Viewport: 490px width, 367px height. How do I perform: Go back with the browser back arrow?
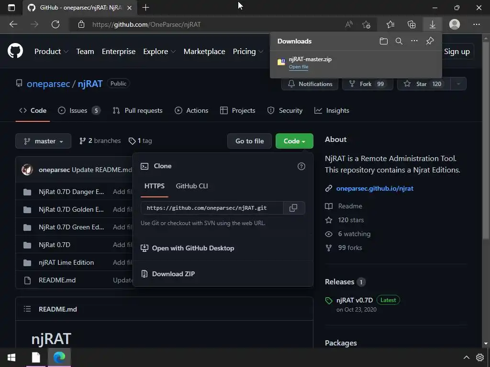(x=13, y=24)
